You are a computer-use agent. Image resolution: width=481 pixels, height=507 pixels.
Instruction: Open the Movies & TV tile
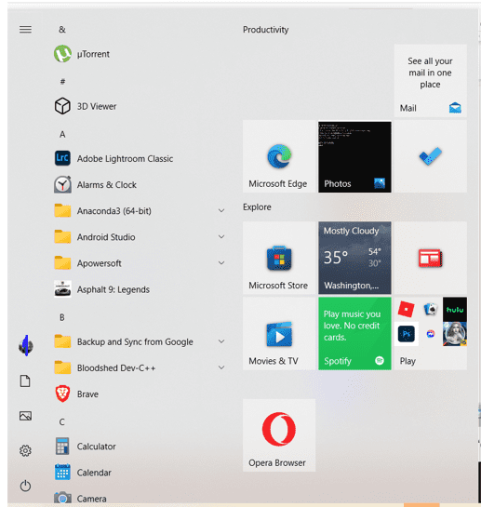(279, 333)
